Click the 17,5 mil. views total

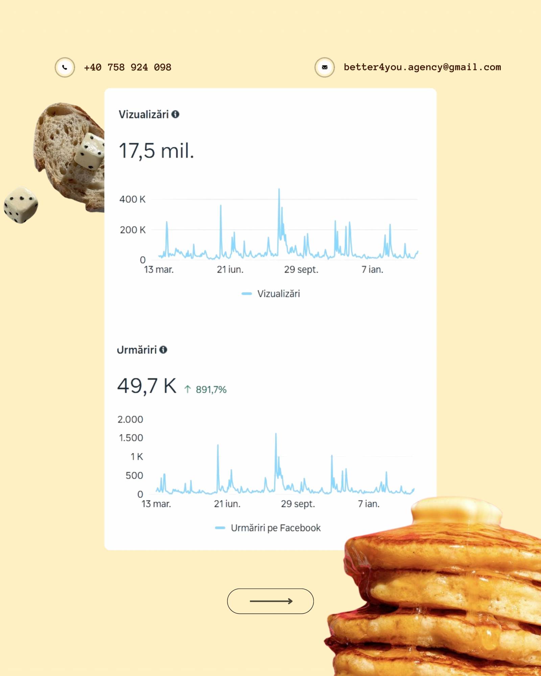click(x=156, y=151)
